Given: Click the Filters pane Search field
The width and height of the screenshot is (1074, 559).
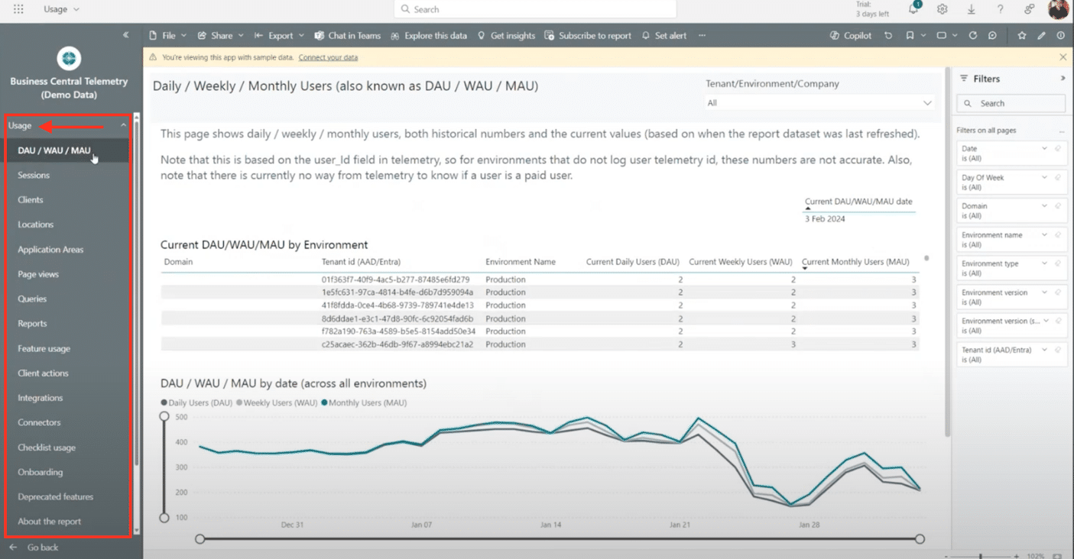Looking at the screenshot, I should pyautogui.click(x=1011, y=103).
